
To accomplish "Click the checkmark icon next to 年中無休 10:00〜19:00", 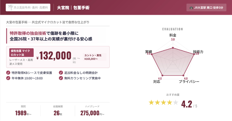I will (x=8, y=78).
